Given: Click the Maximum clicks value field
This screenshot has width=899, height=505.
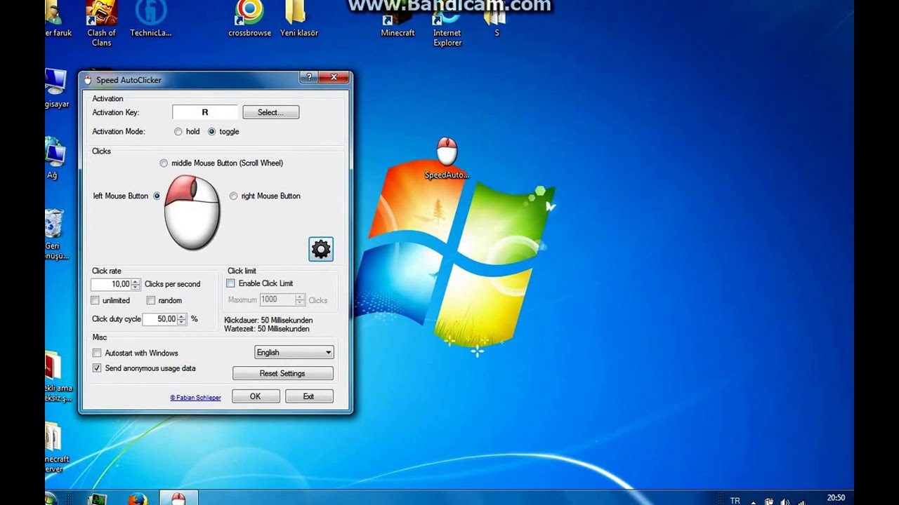Looking at the screenshot, I should pyautogui.click(x=277, y=299).
